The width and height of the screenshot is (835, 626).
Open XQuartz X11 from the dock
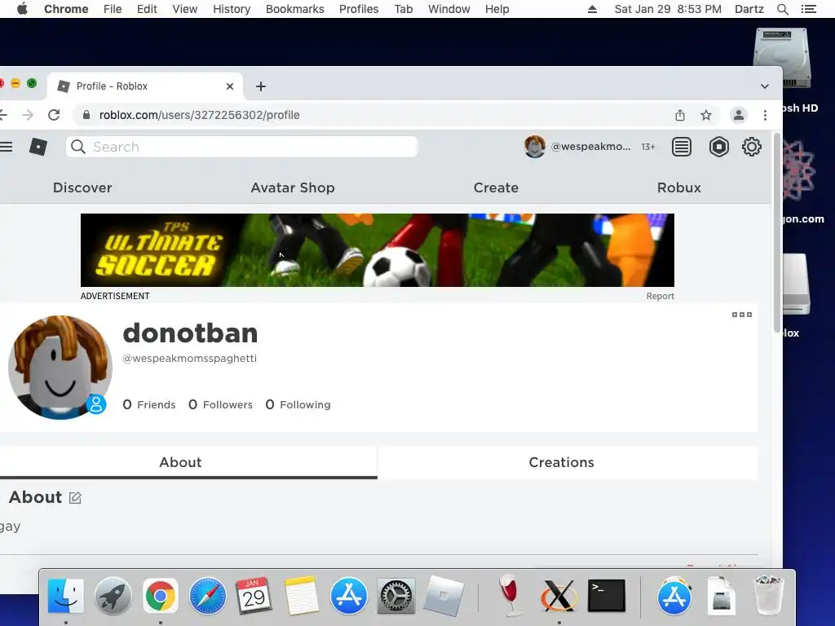[x=558, y=596]
